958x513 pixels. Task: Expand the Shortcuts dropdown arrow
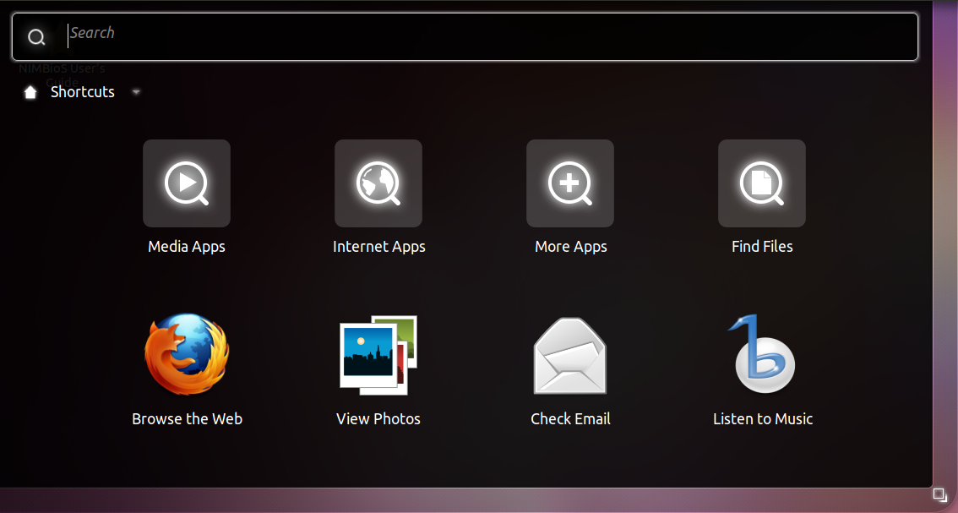click(x=136, y=92)
